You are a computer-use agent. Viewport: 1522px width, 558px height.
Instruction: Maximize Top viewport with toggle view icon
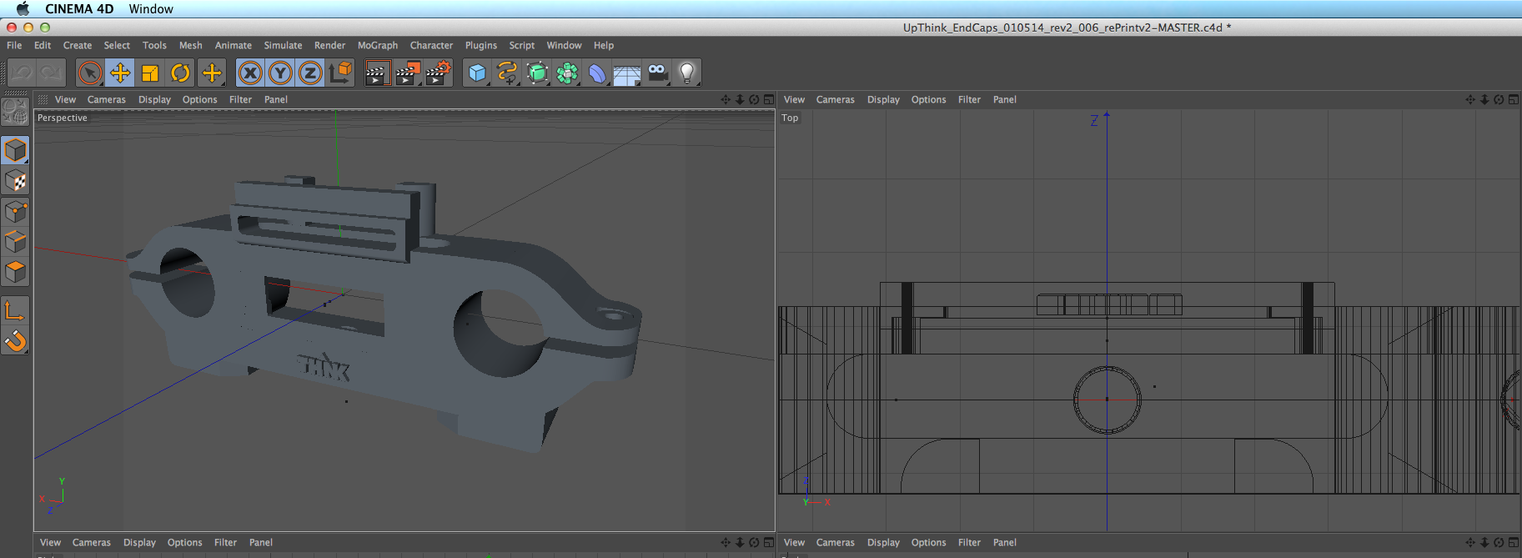pos(1513,99)
